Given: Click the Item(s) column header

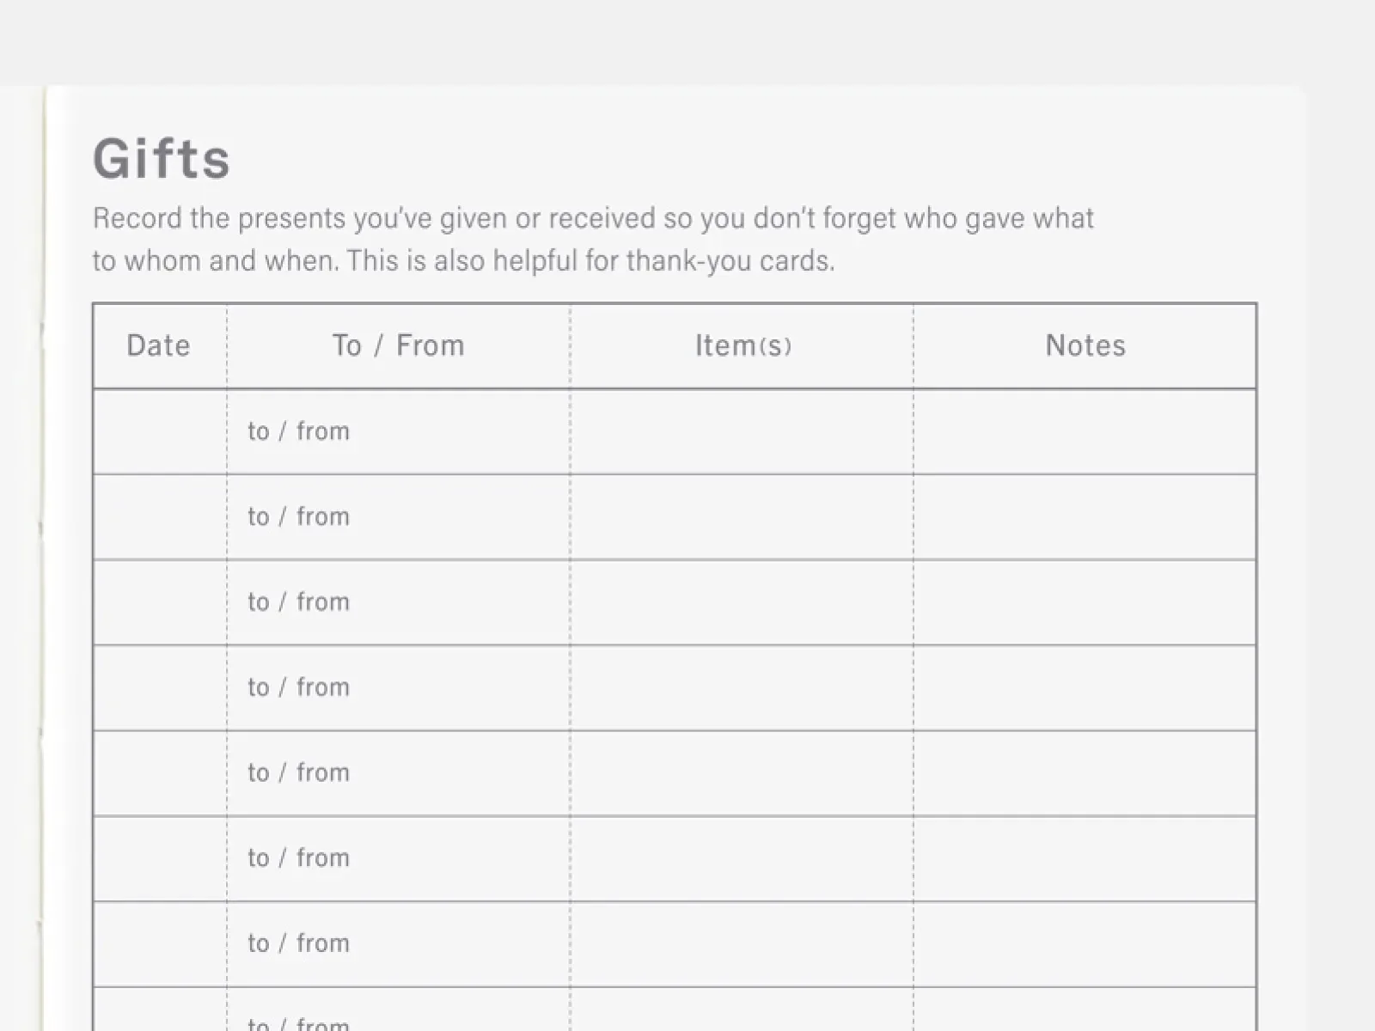Looking at the screenshot, I should (742, 345).
